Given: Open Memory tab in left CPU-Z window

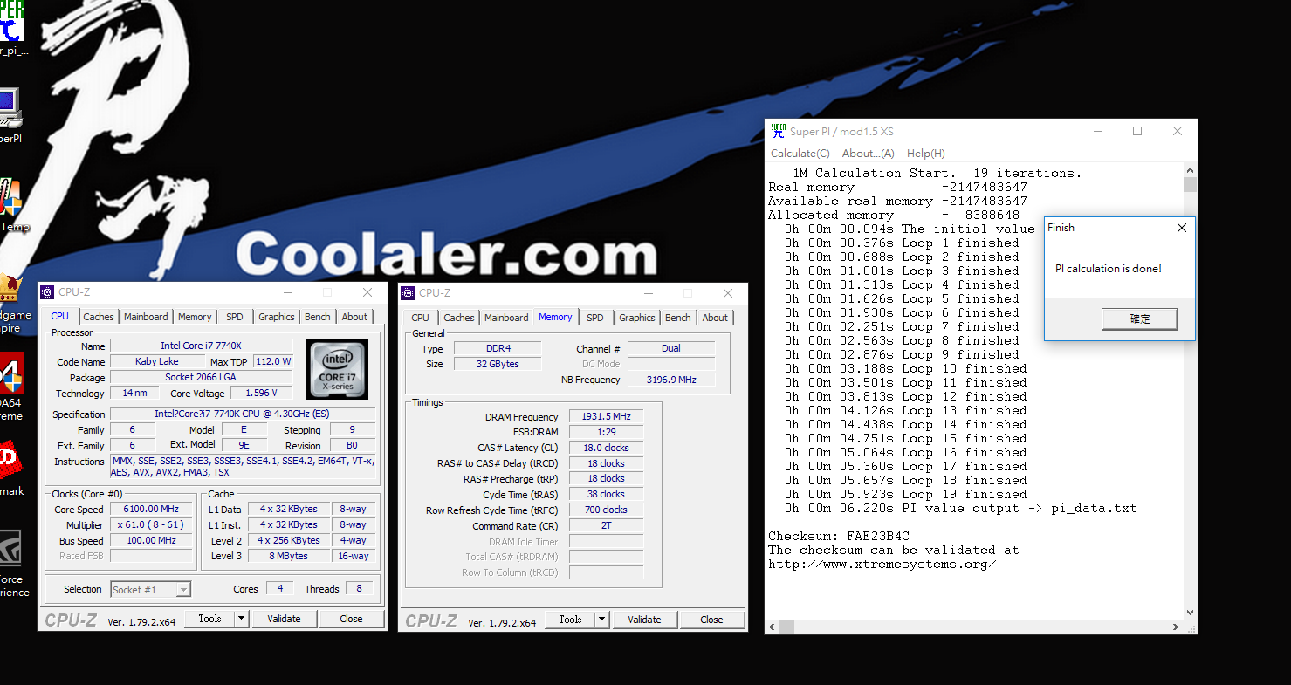Looking at the screenshot, I should [x=195, y=317].
